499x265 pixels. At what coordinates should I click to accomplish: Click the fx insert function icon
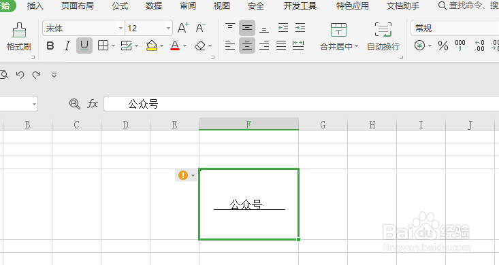click(x=93, y=104)
